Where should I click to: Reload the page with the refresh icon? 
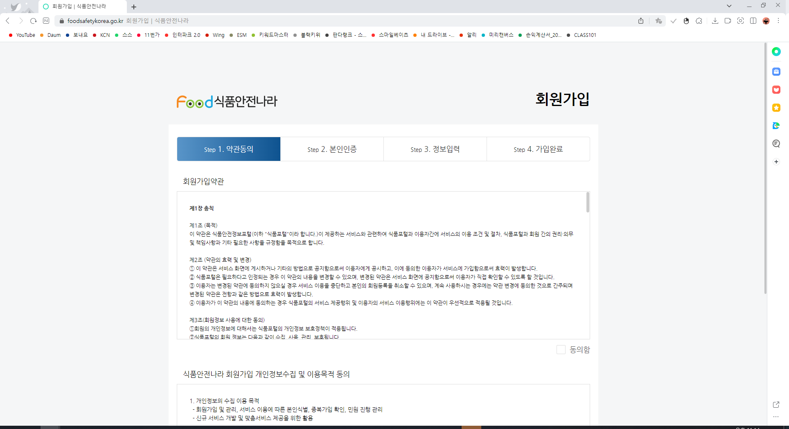coord(34,21)
